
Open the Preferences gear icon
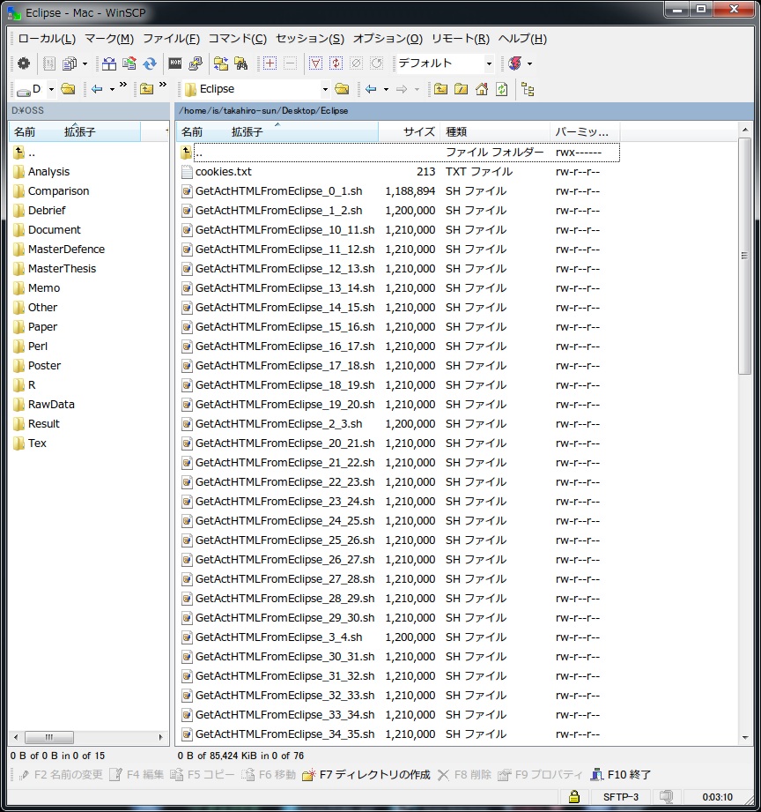click(x=24, y=63)
